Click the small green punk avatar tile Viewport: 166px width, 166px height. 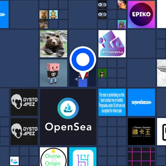(102, 73)
